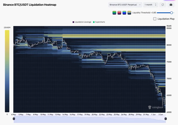
Task: Open the Binance BTC/USDT Perpetual dropdown
Action: 125,5
